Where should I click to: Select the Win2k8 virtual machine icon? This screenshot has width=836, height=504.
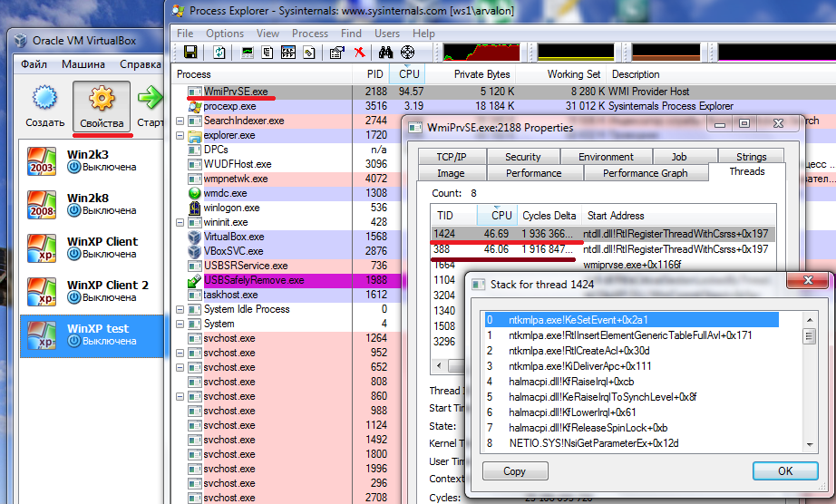click(42, 205)
